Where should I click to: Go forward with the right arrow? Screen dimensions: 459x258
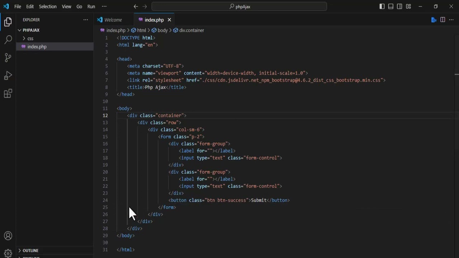(145, 6)
